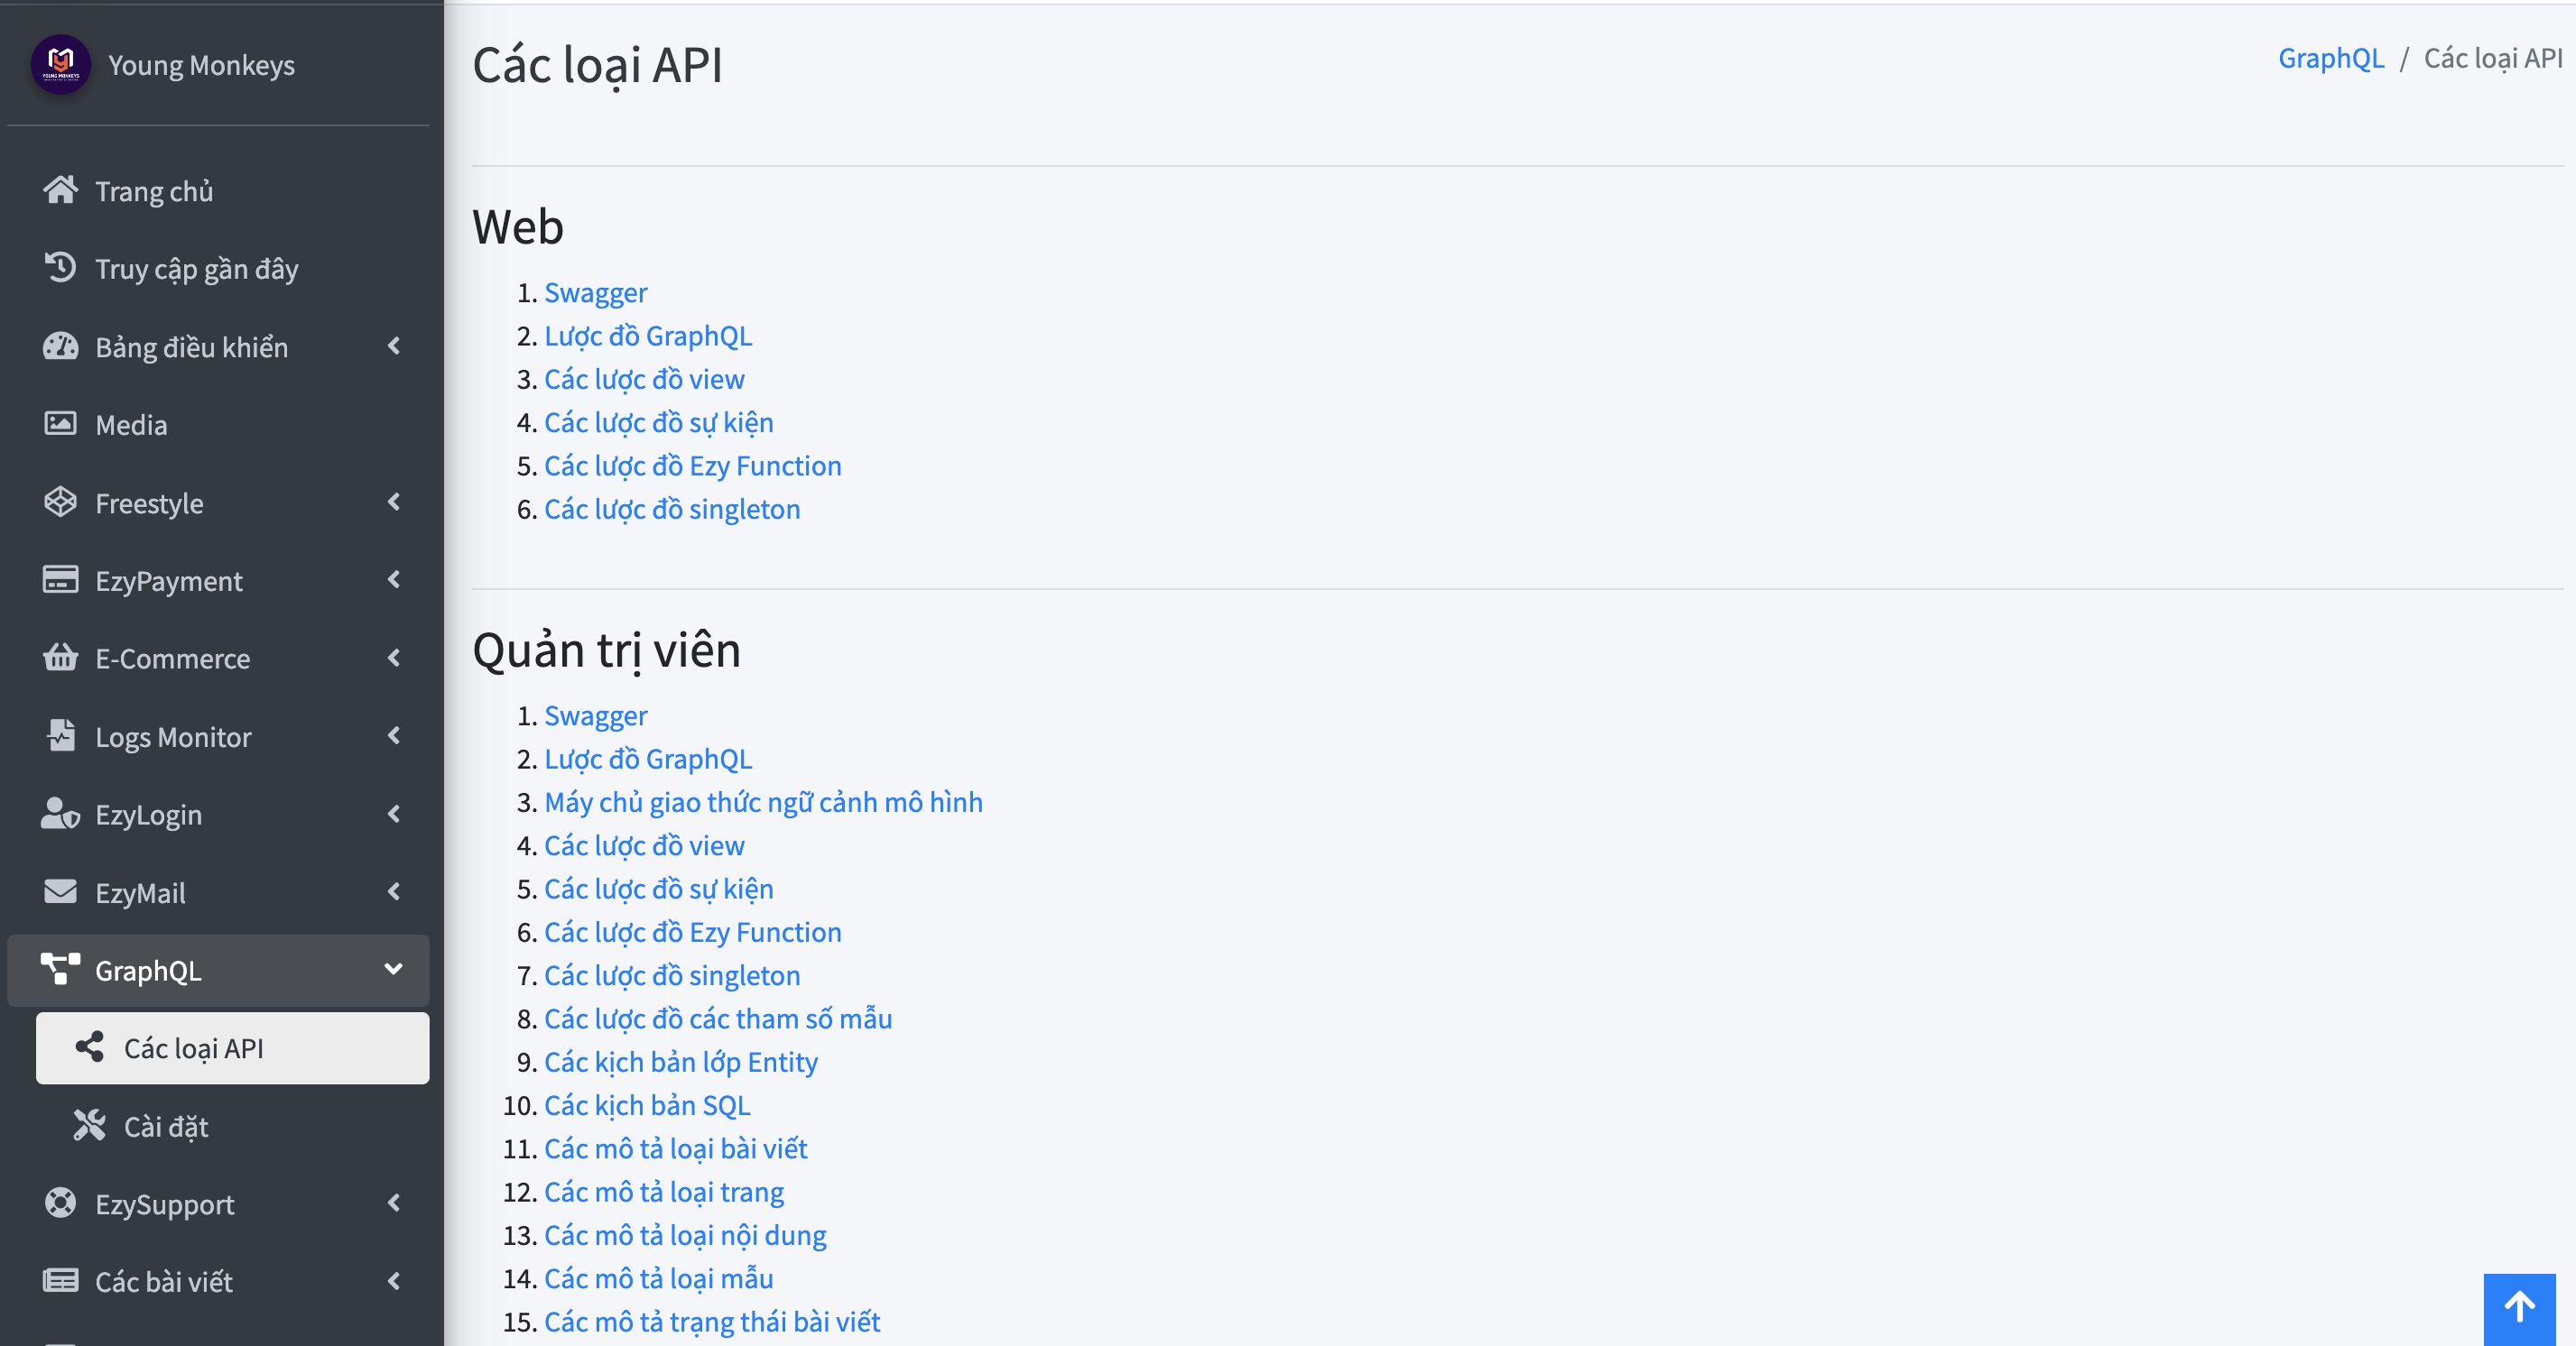Image resolution: width=2576 pixels, height=1346 pixels.
Task: Open Trang chủ in sidebar
Action: 218,191
